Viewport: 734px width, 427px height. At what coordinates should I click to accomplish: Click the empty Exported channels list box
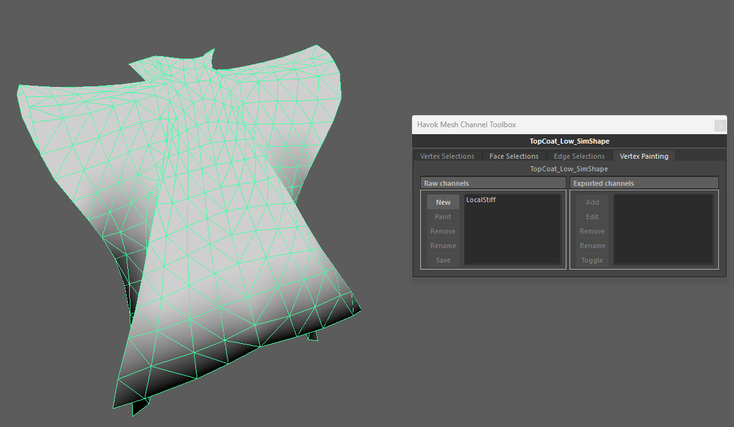click(x=663, y=230)
